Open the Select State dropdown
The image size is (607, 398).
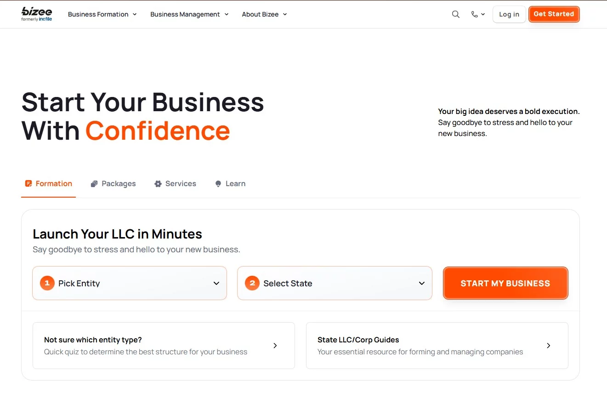(335, 283)
